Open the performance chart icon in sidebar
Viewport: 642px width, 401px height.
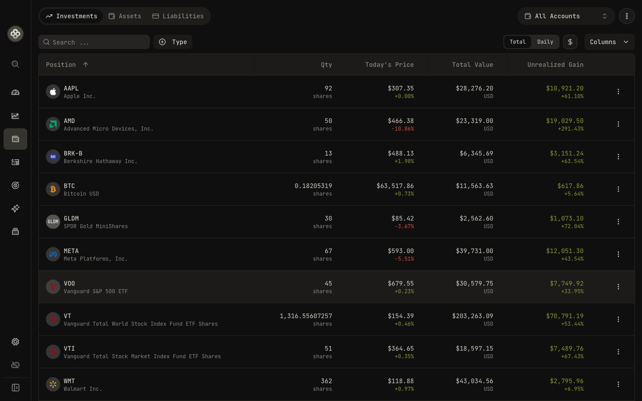(15, 116)
